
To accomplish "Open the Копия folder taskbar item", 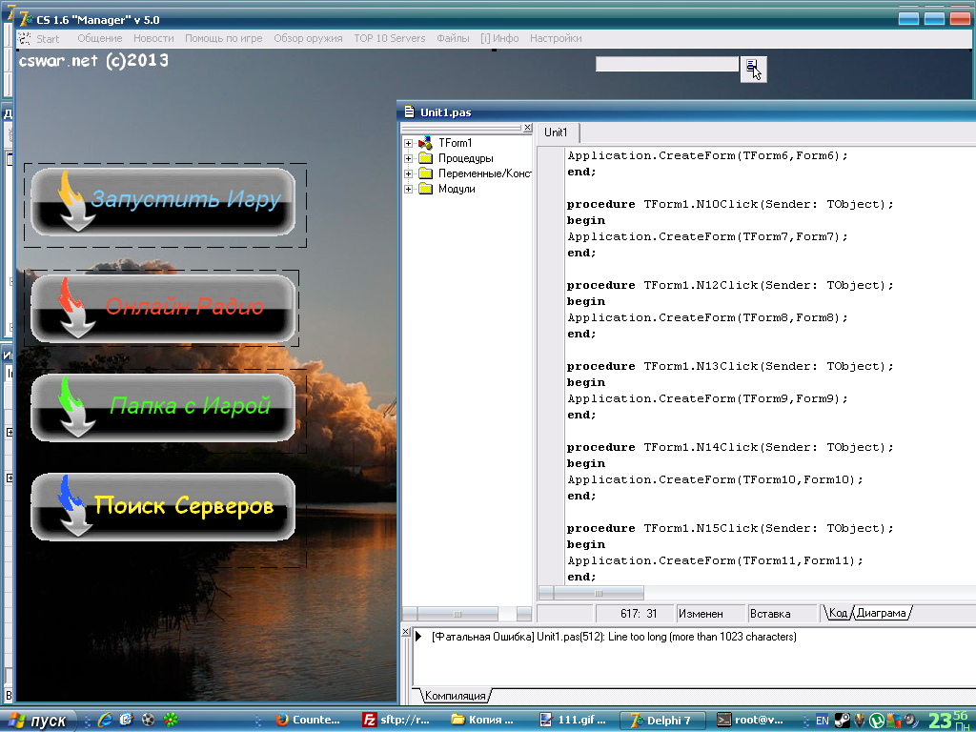I will click(x=483, y=720).
